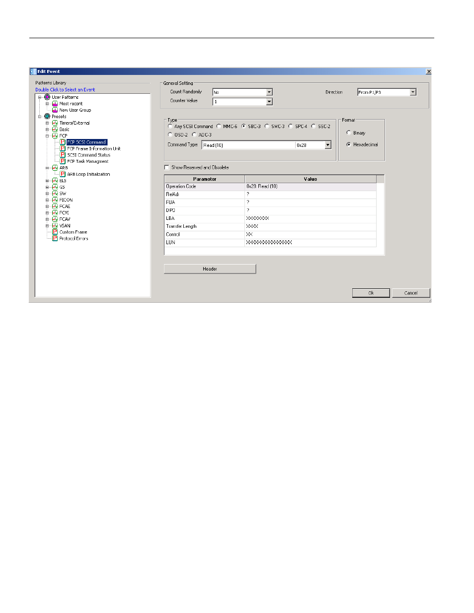Choose the Binary format option
Screen dimensions: 474x613
(x=349, y=133)
